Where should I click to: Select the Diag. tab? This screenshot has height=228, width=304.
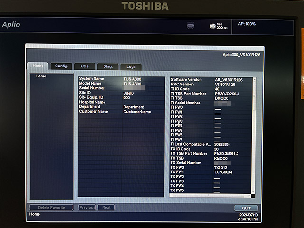pyautogui.click(x=108, y=66)
